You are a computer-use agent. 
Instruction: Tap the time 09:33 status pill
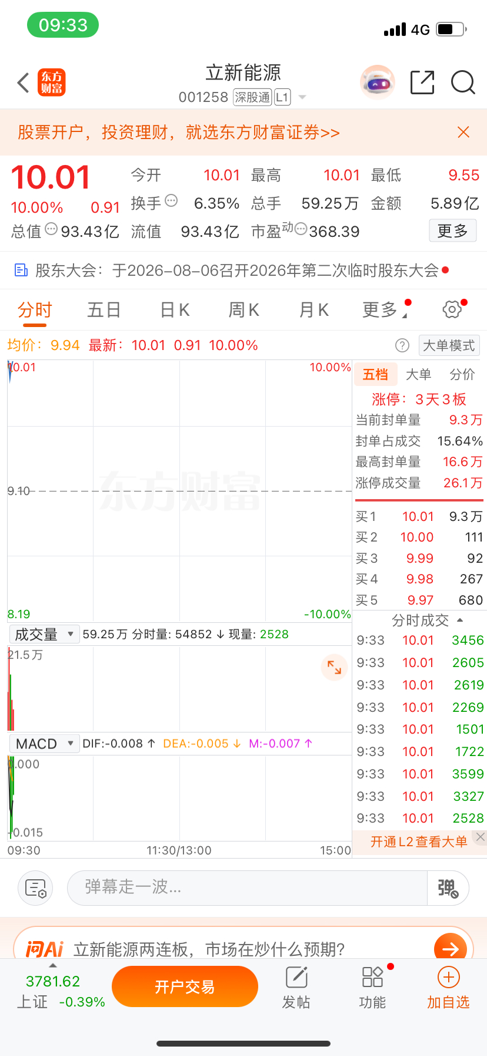(x=63, y=25)
